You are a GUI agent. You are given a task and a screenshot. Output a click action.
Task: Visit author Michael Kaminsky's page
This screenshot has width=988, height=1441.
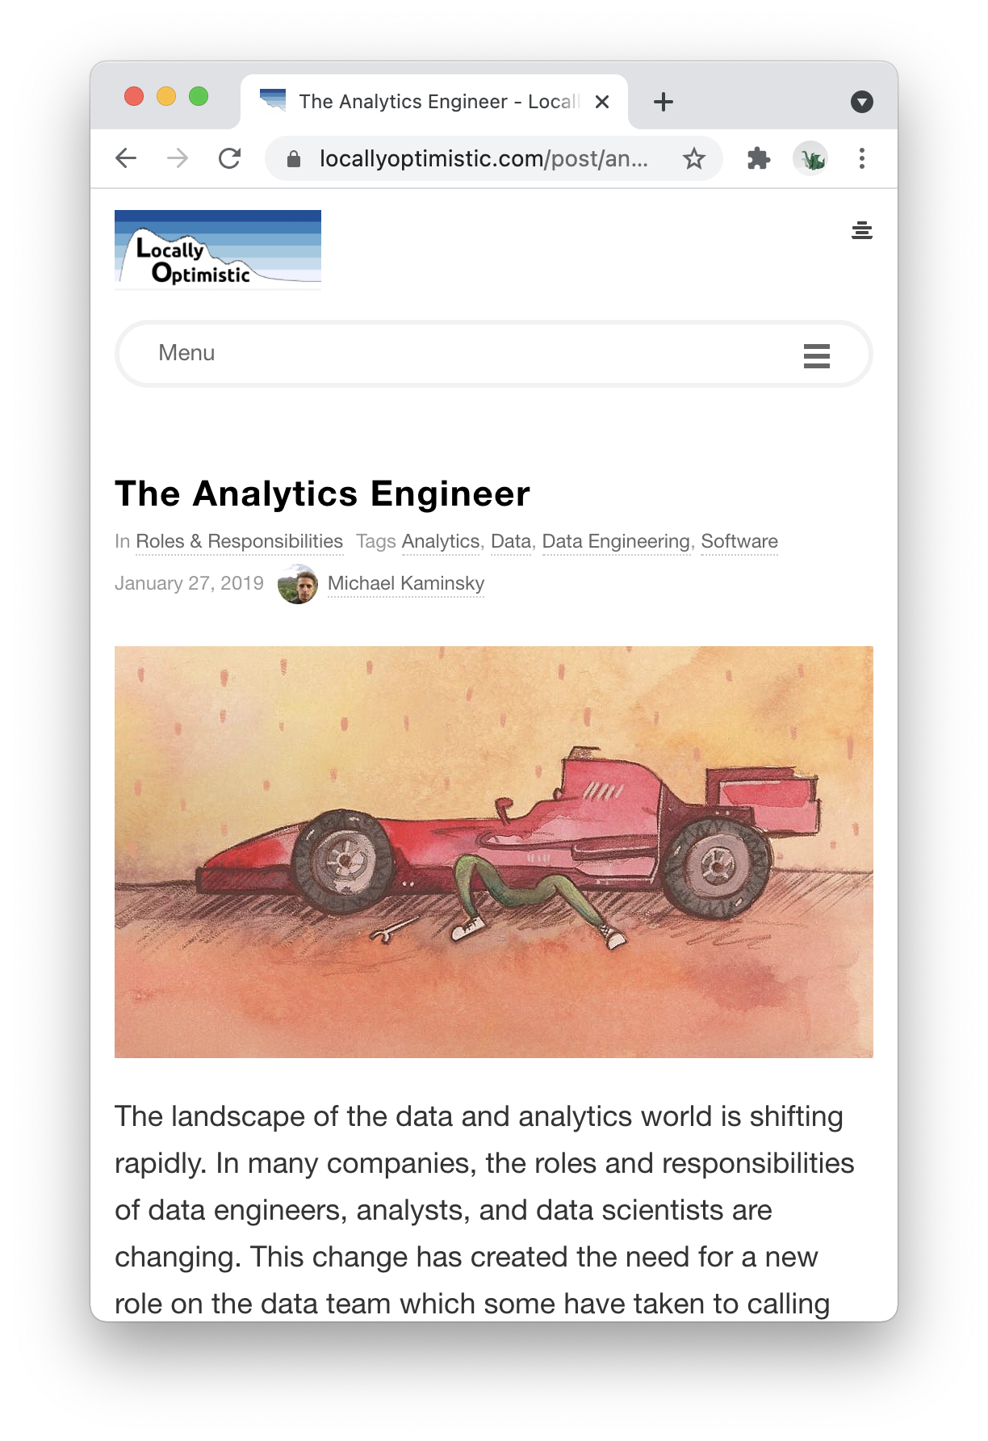point(405,583)
